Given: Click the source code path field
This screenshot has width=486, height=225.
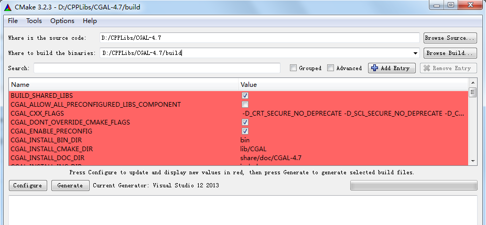Looking at the screenshot, I should point(260,38).
